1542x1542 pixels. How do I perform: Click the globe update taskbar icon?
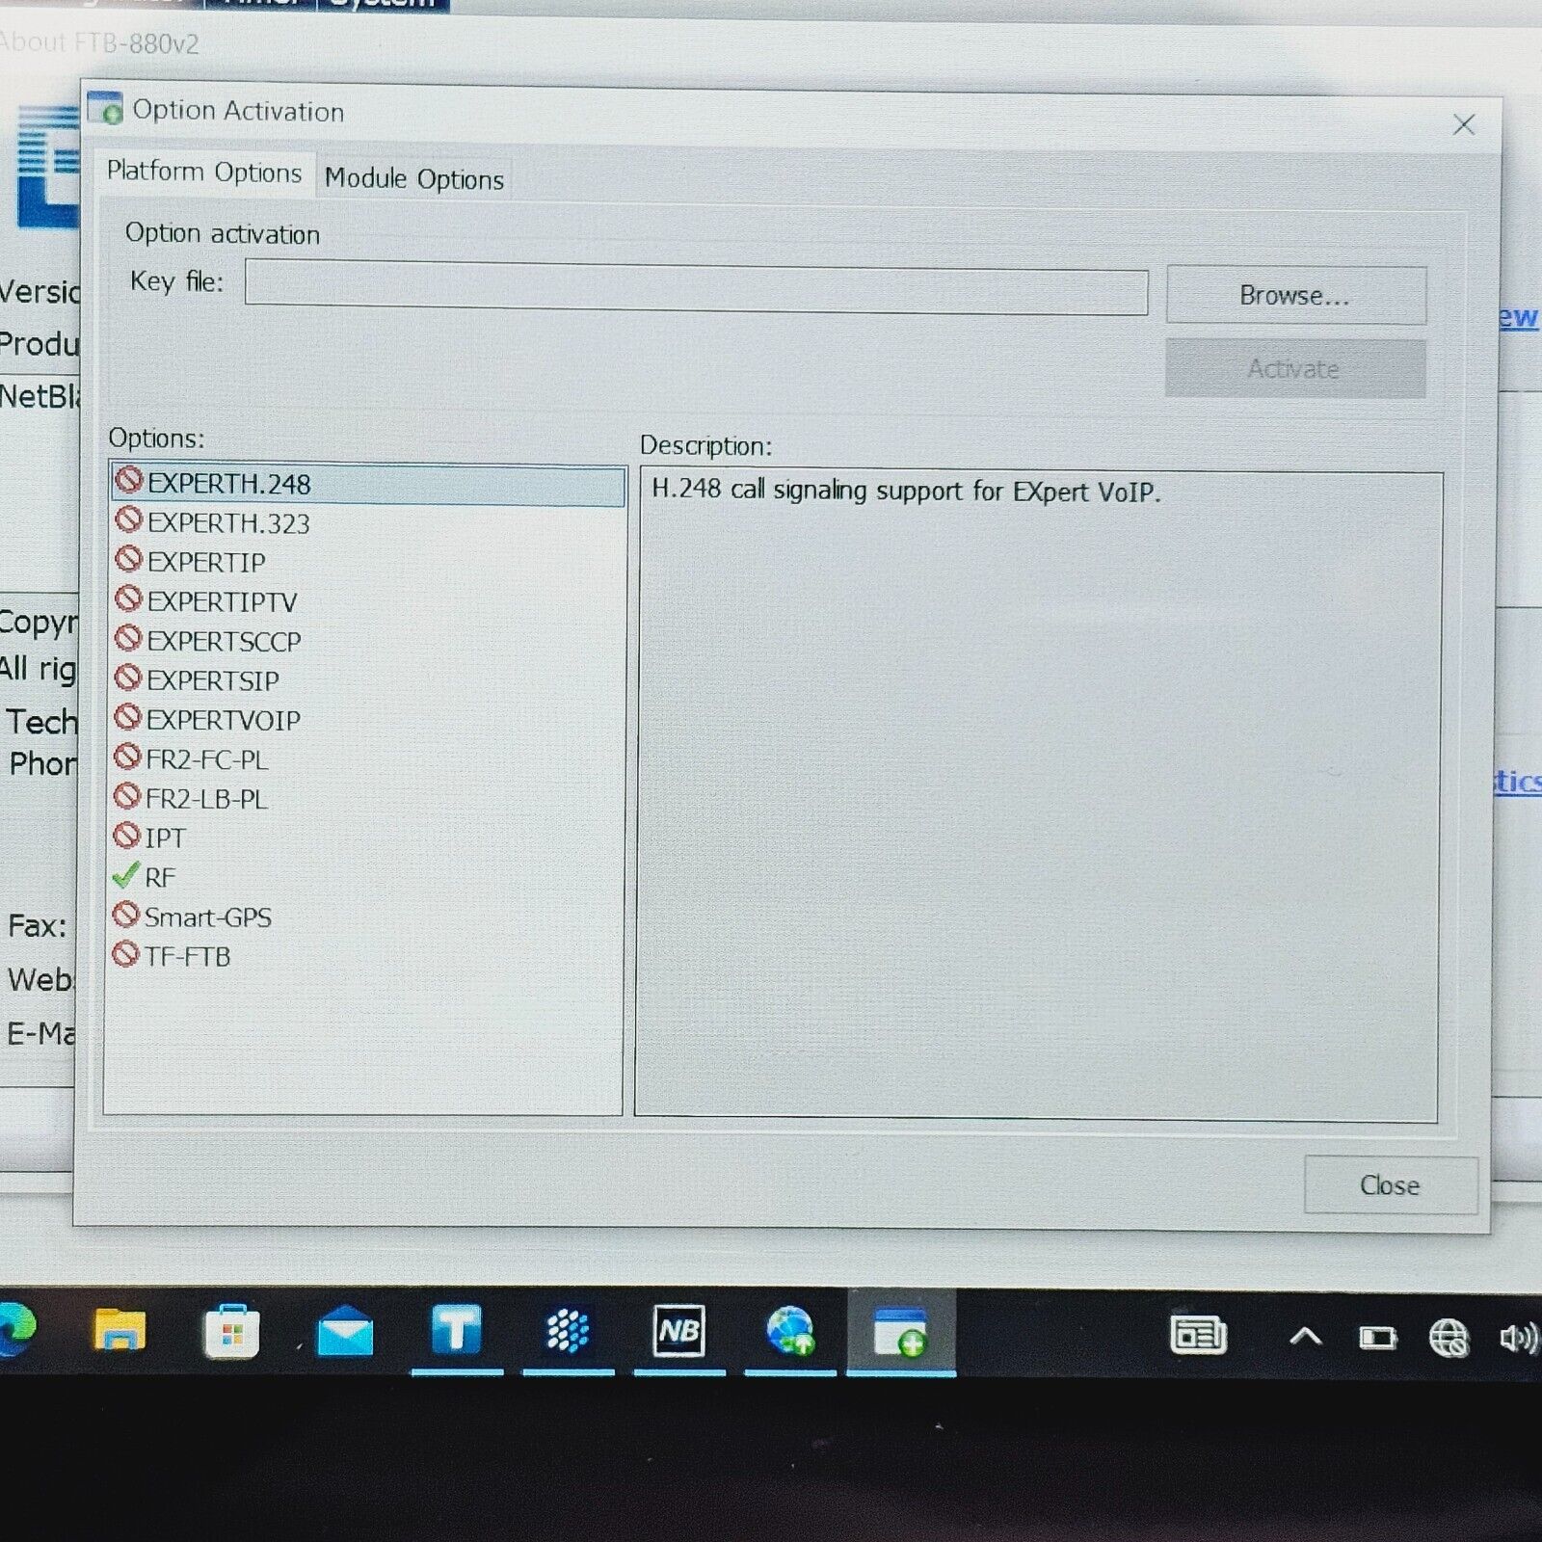[x=790, y=1332]
